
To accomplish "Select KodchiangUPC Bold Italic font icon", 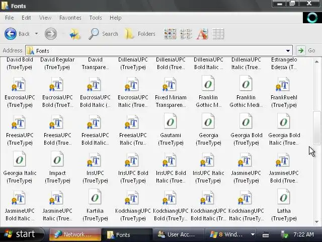I will click(x=207, y=198).
